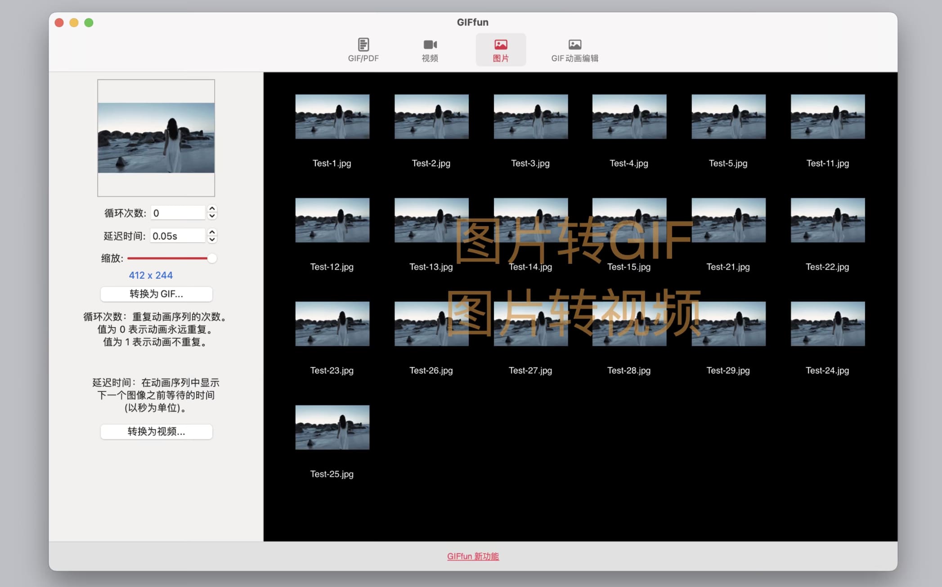Select the Test-25.jpg thumbnail
Viewport: 942px width, 587px height.
332,427
